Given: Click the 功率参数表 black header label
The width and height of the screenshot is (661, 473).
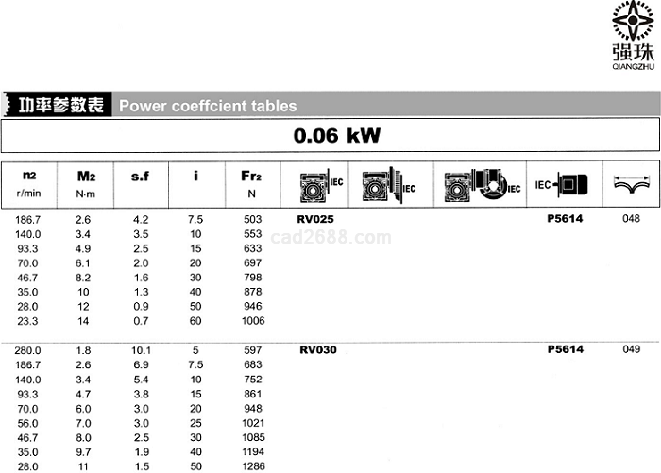Looking at the screenshot, I should tap(58, 105).
